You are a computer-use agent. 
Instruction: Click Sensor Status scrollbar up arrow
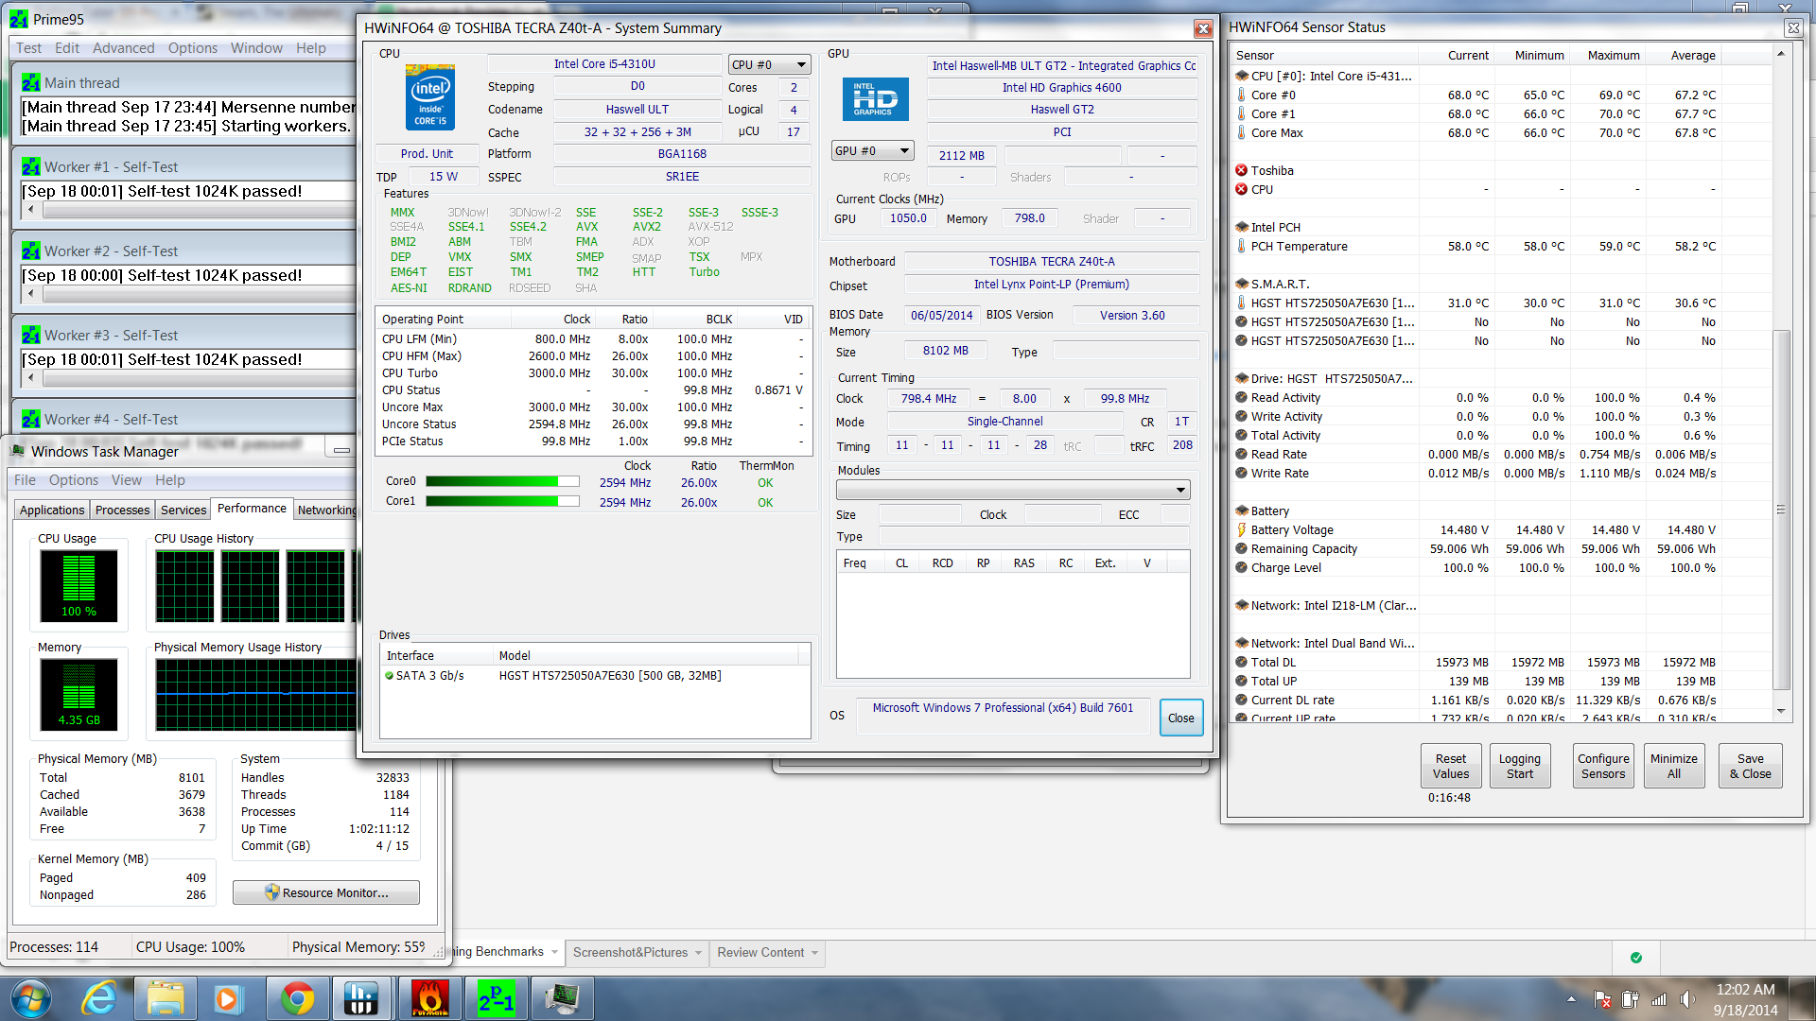[1781, 54]
